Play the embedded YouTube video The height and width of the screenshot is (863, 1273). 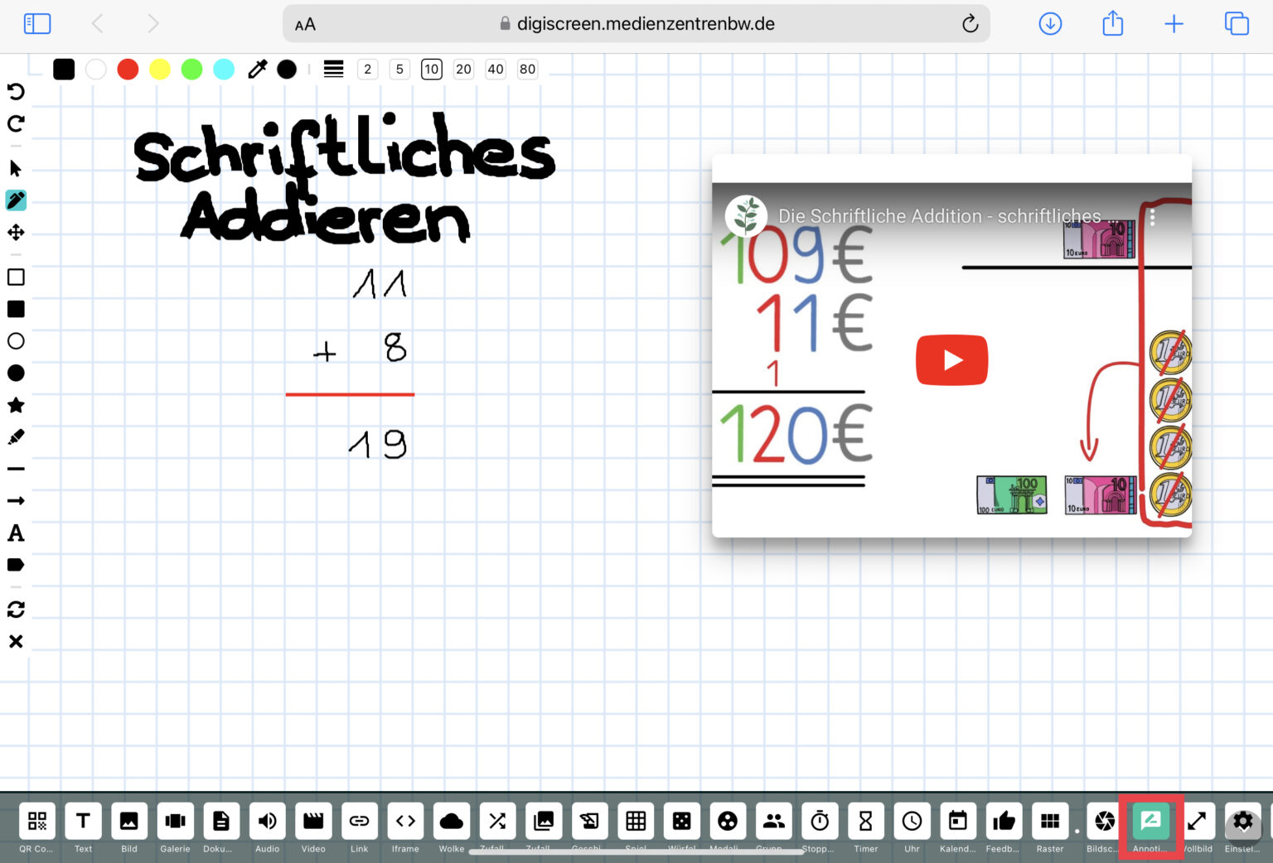coord(951,360)
